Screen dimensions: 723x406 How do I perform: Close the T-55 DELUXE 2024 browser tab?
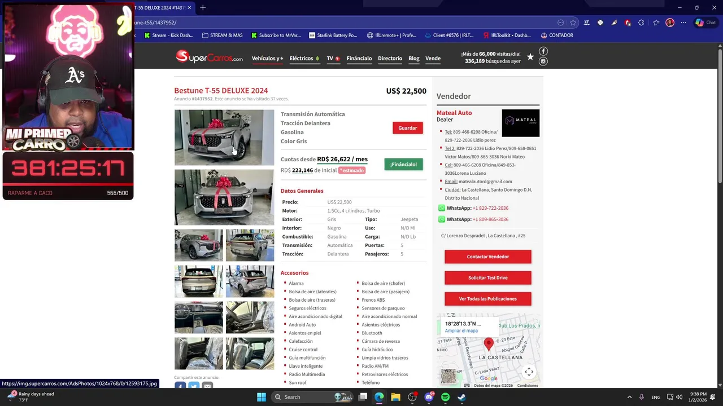pos(190,7)
